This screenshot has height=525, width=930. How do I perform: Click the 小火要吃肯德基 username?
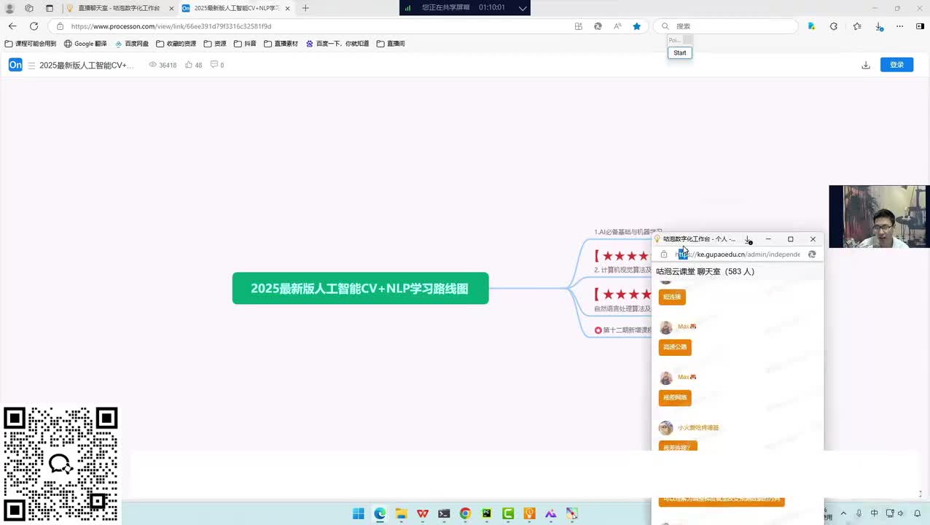(x=698, y=428)
